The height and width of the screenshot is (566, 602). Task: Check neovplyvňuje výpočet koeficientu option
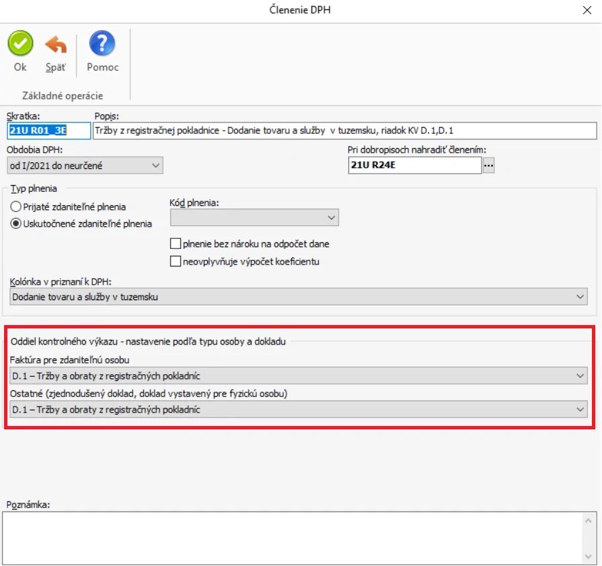(176, 261)
